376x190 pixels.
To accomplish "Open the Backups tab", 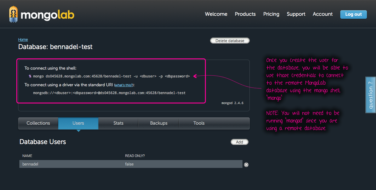I will 159,123.
